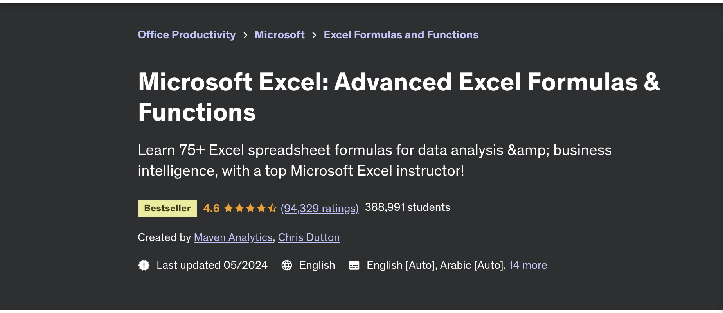Click the closed captions icon
The height and width of the screenshot is (313, 723).
[x=354, y=265]
